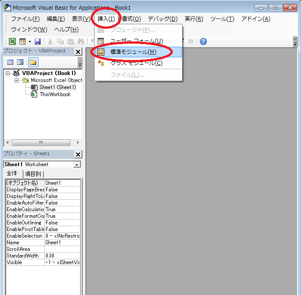Switch to the 全体 properties tab
The height and width of the screenshot is (295, 301).
click(11, 173)
